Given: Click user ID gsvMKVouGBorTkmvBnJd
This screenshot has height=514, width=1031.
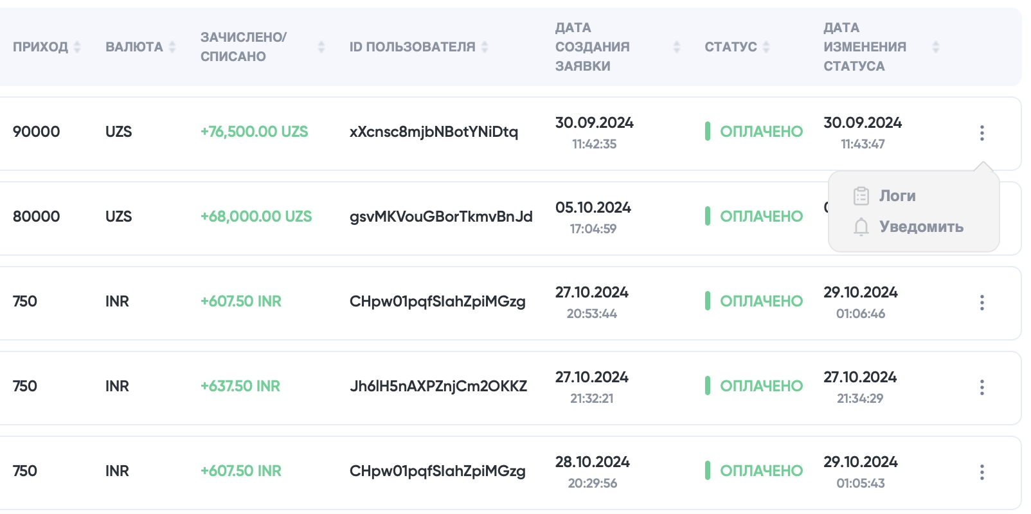Looking at the screenshot, I should click(x=441, y=217).
